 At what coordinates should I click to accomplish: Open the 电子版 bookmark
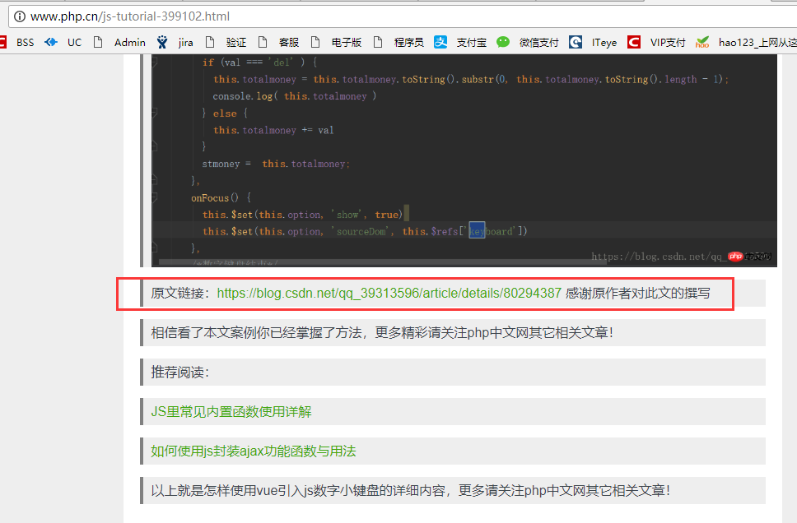click(x=346, y=43)
